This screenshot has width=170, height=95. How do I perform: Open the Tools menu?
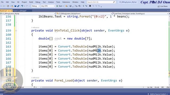58,2
